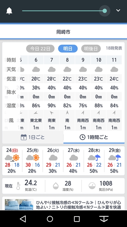Select the 明日 day pill

click(68, 49)
